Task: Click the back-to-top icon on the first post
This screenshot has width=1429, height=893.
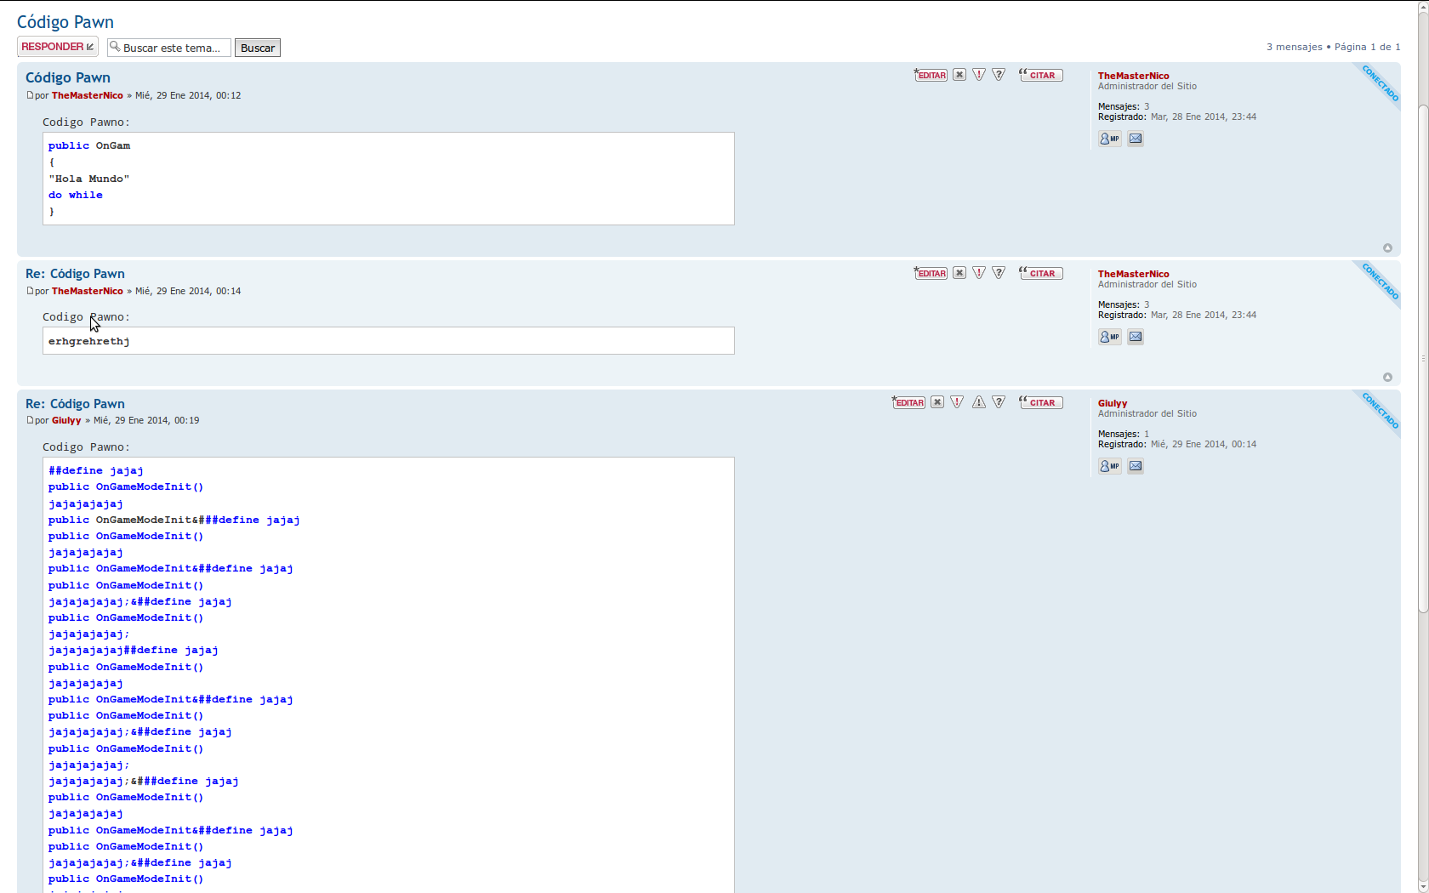Action: click(1387, 248)
